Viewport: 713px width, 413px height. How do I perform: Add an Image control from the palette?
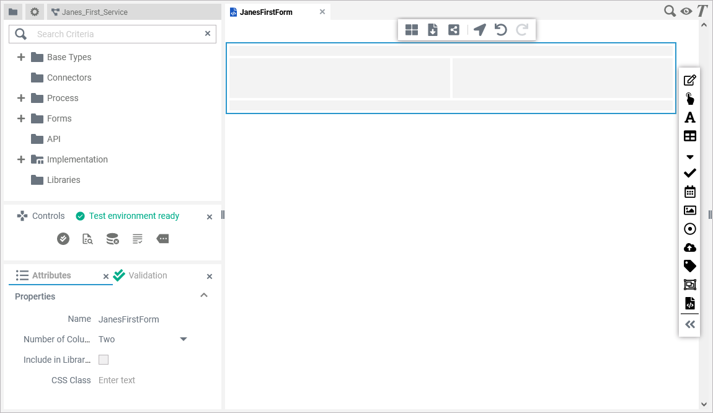[x=689, y=210]
